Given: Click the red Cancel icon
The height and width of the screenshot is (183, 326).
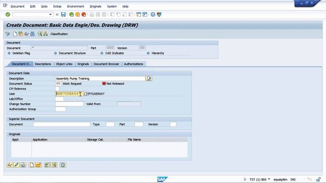Looking at the screenshot, I should (84, 14).
